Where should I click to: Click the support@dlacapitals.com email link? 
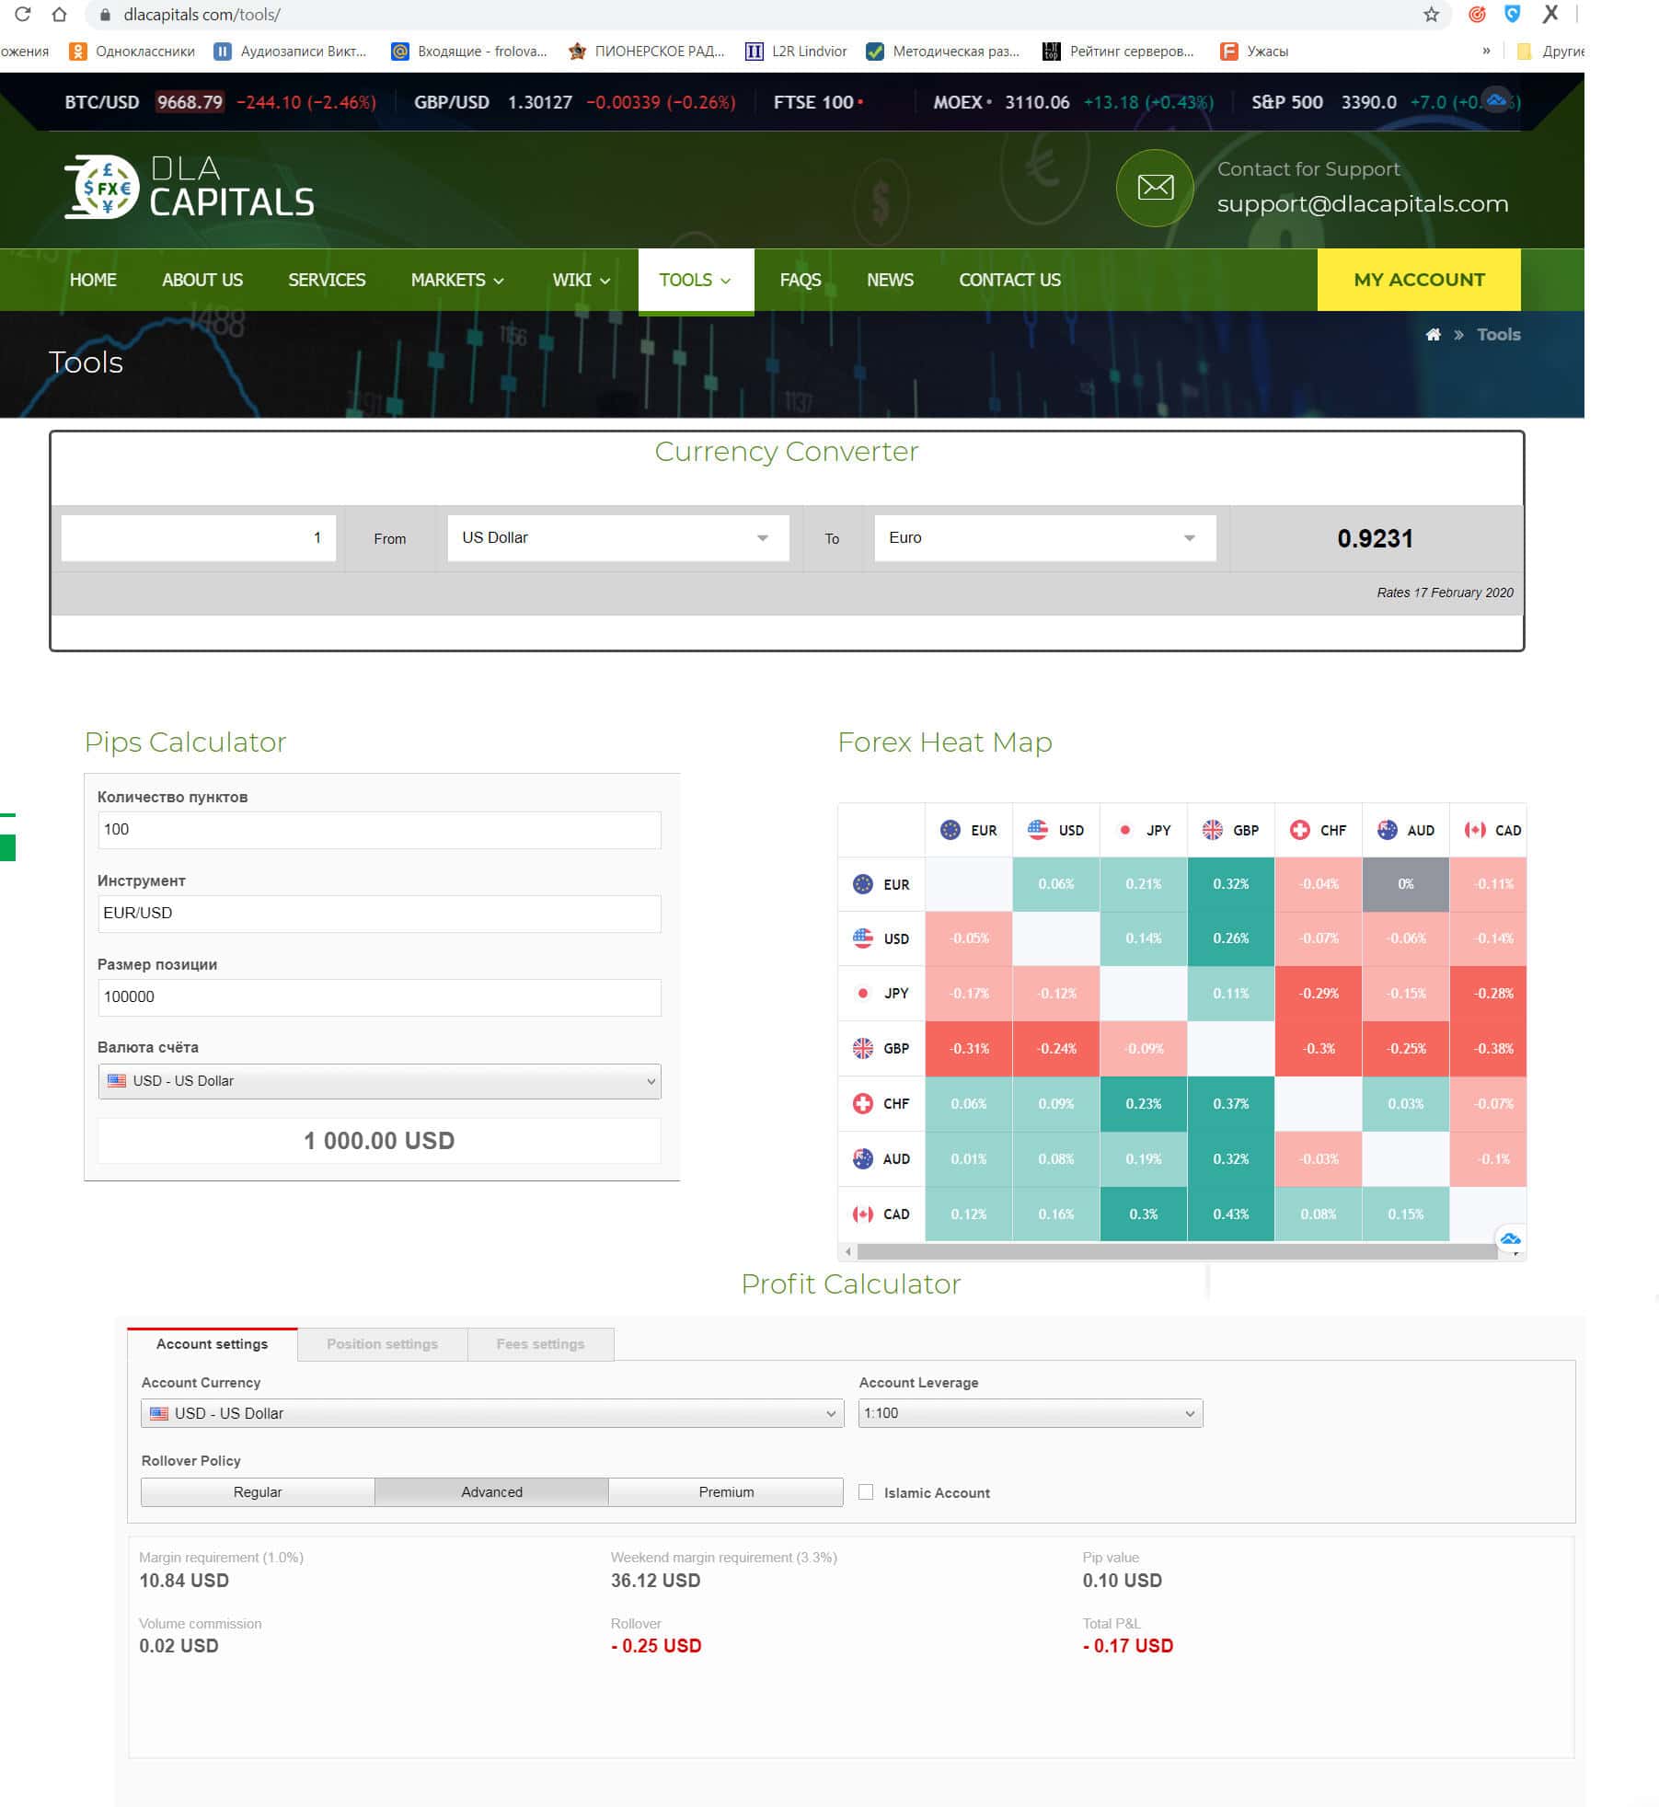coord(1363,204)
